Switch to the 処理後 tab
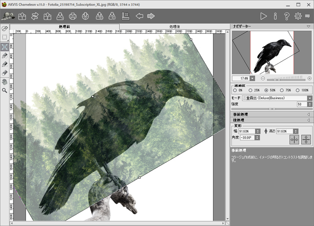 (174, 26)
